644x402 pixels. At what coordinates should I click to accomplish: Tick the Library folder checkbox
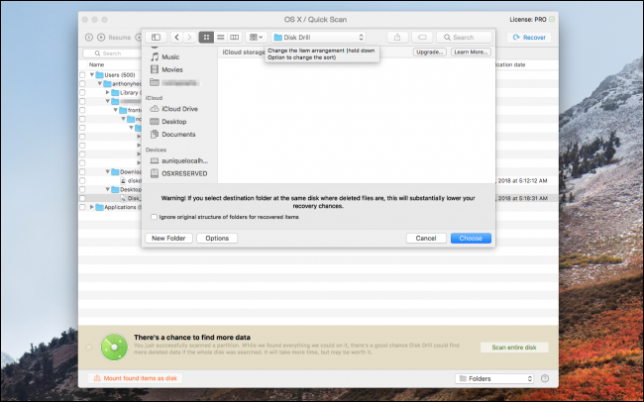(82, 93)
